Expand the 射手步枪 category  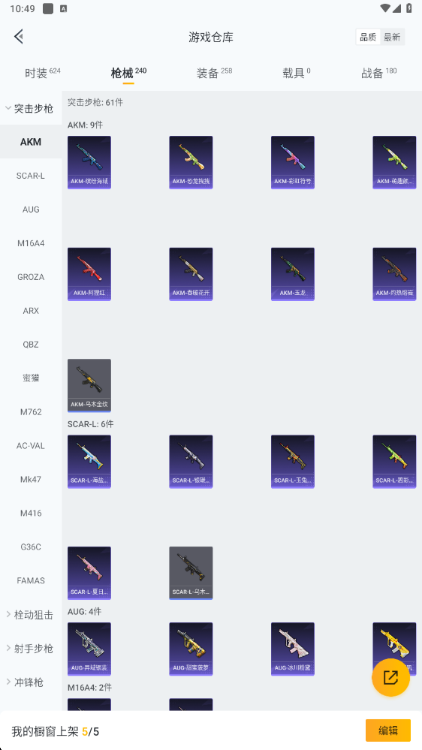coord(30,649)
